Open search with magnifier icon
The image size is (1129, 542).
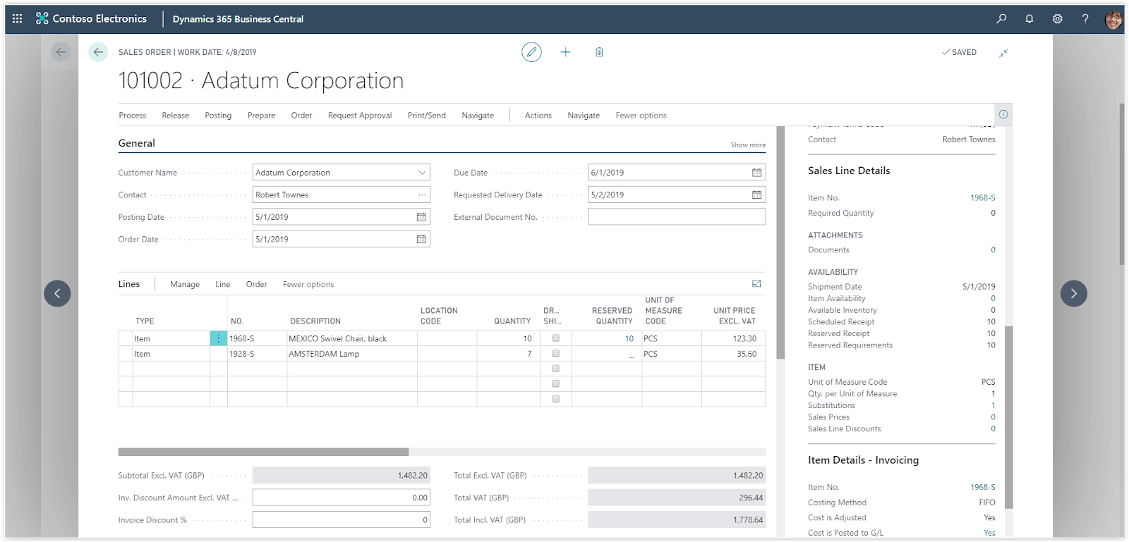click(1001, 19)
